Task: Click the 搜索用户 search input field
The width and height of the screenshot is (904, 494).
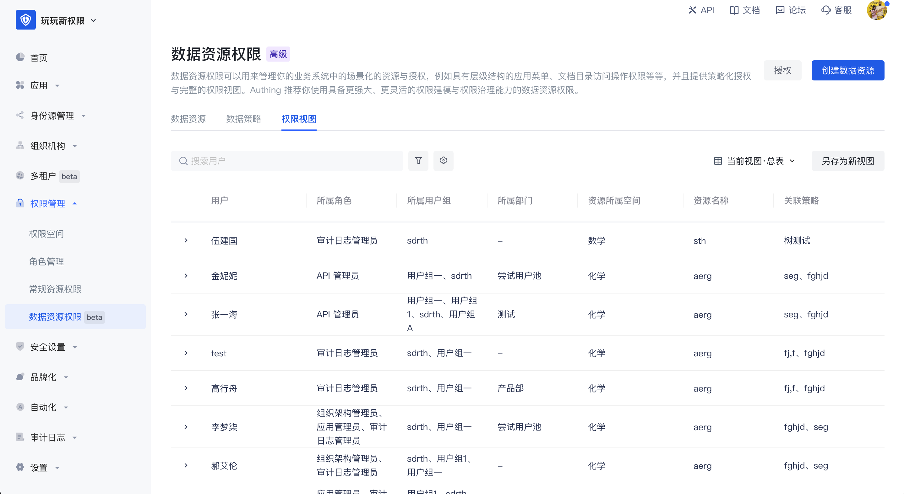Action: (x=287, y=161)
